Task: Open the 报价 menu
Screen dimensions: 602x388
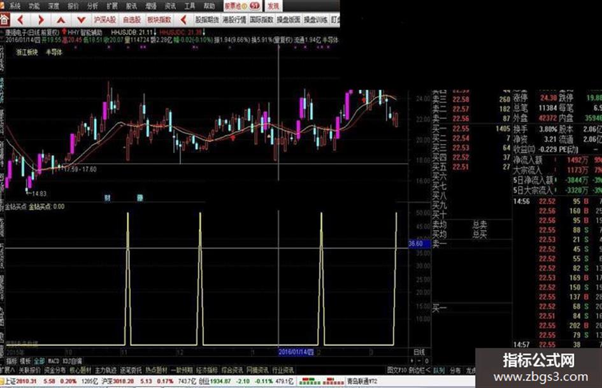Action: [73, 6]
